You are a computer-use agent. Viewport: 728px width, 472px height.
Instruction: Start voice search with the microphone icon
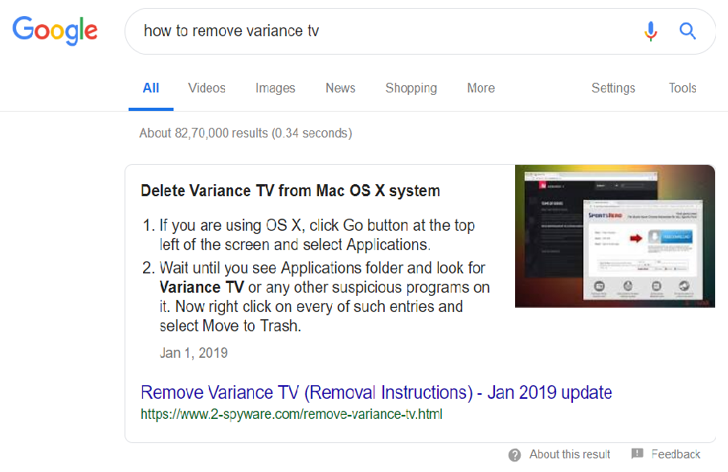[651, 31]
